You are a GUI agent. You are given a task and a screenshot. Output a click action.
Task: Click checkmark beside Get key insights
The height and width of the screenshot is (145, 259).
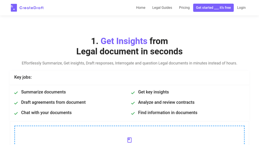(x=133, y=93)
